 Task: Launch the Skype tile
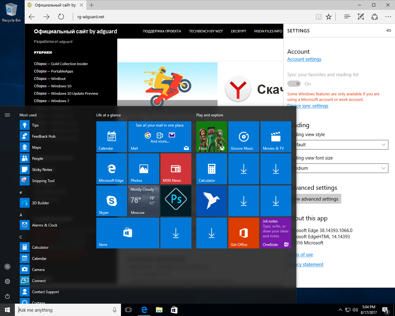(112, 201)
